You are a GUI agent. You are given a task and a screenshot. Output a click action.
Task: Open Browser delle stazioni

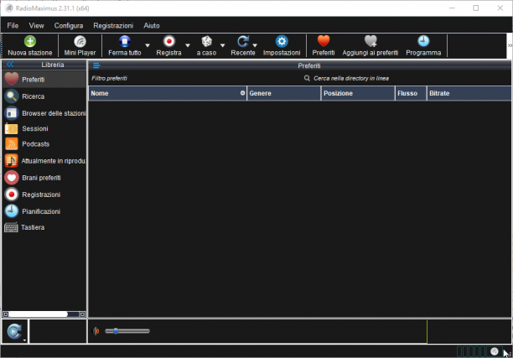[x=44, y=113]
